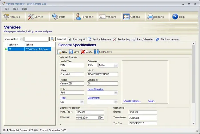Open the Service toolbar section
The image size is (200, 134).
[x=35, y=17]
